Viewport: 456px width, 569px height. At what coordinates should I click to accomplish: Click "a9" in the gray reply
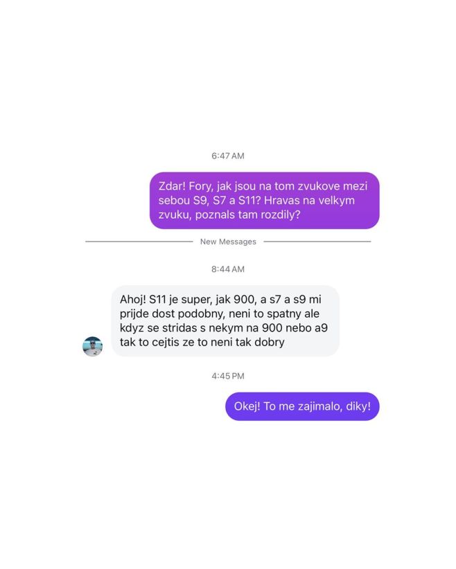(x=321, y=328)
